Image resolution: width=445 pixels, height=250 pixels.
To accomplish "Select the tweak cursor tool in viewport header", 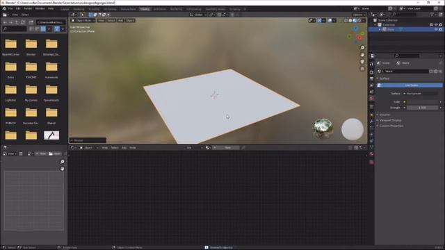I will [82, 15].
